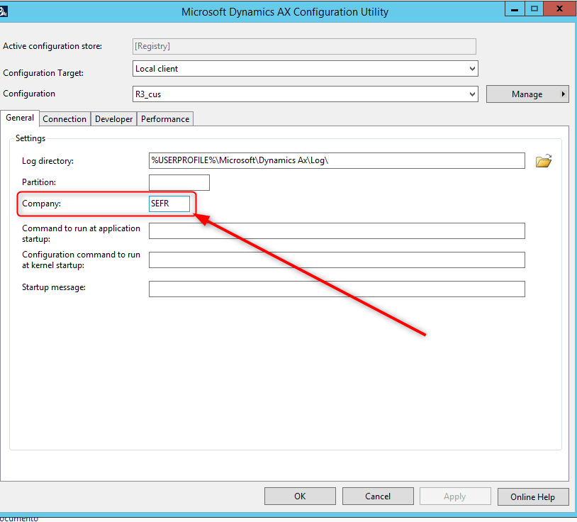Switch to the Connection tab
The image size is (577, 522).
click(x=65, y=119)
